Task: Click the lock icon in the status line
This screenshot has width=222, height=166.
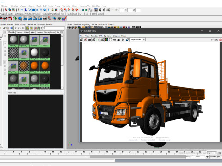Action: pos(52,10)
